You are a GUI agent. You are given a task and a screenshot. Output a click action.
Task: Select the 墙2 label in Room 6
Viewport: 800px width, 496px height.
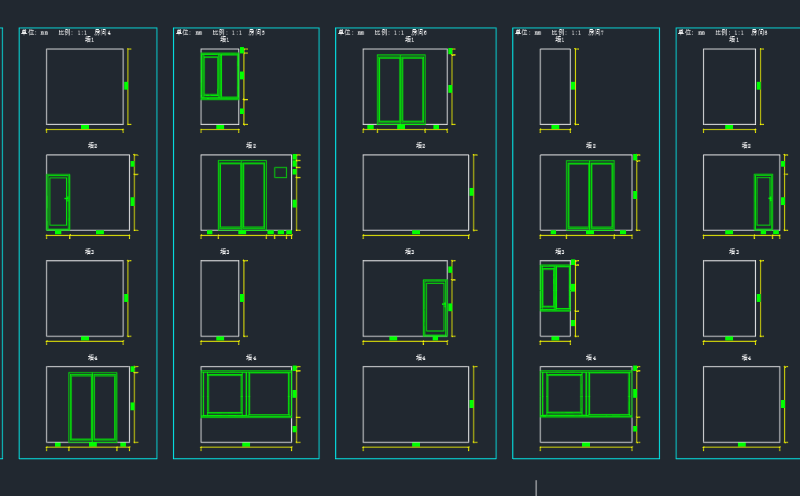click(x=420, y=145)
